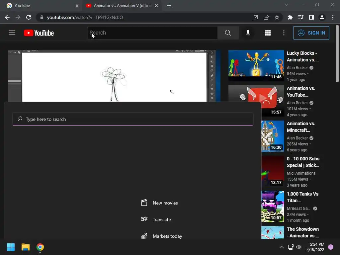
Task: Open 'Animation vs. Minecraft' title link
Action: pyautogui.click(x=301, y=127)
